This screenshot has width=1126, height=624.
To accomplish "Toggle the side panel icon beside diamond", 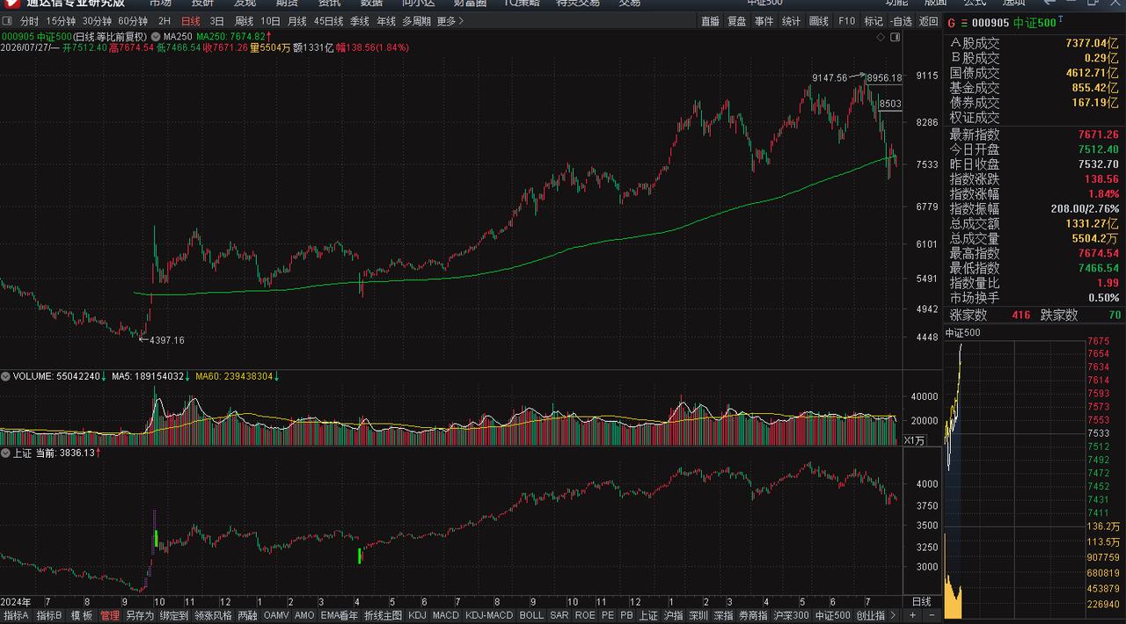I will tap(896, 37).
